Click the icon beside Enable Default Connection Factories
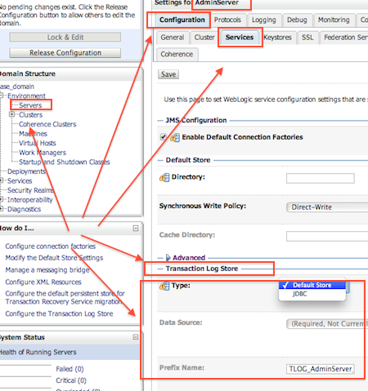 click(175, 137)
